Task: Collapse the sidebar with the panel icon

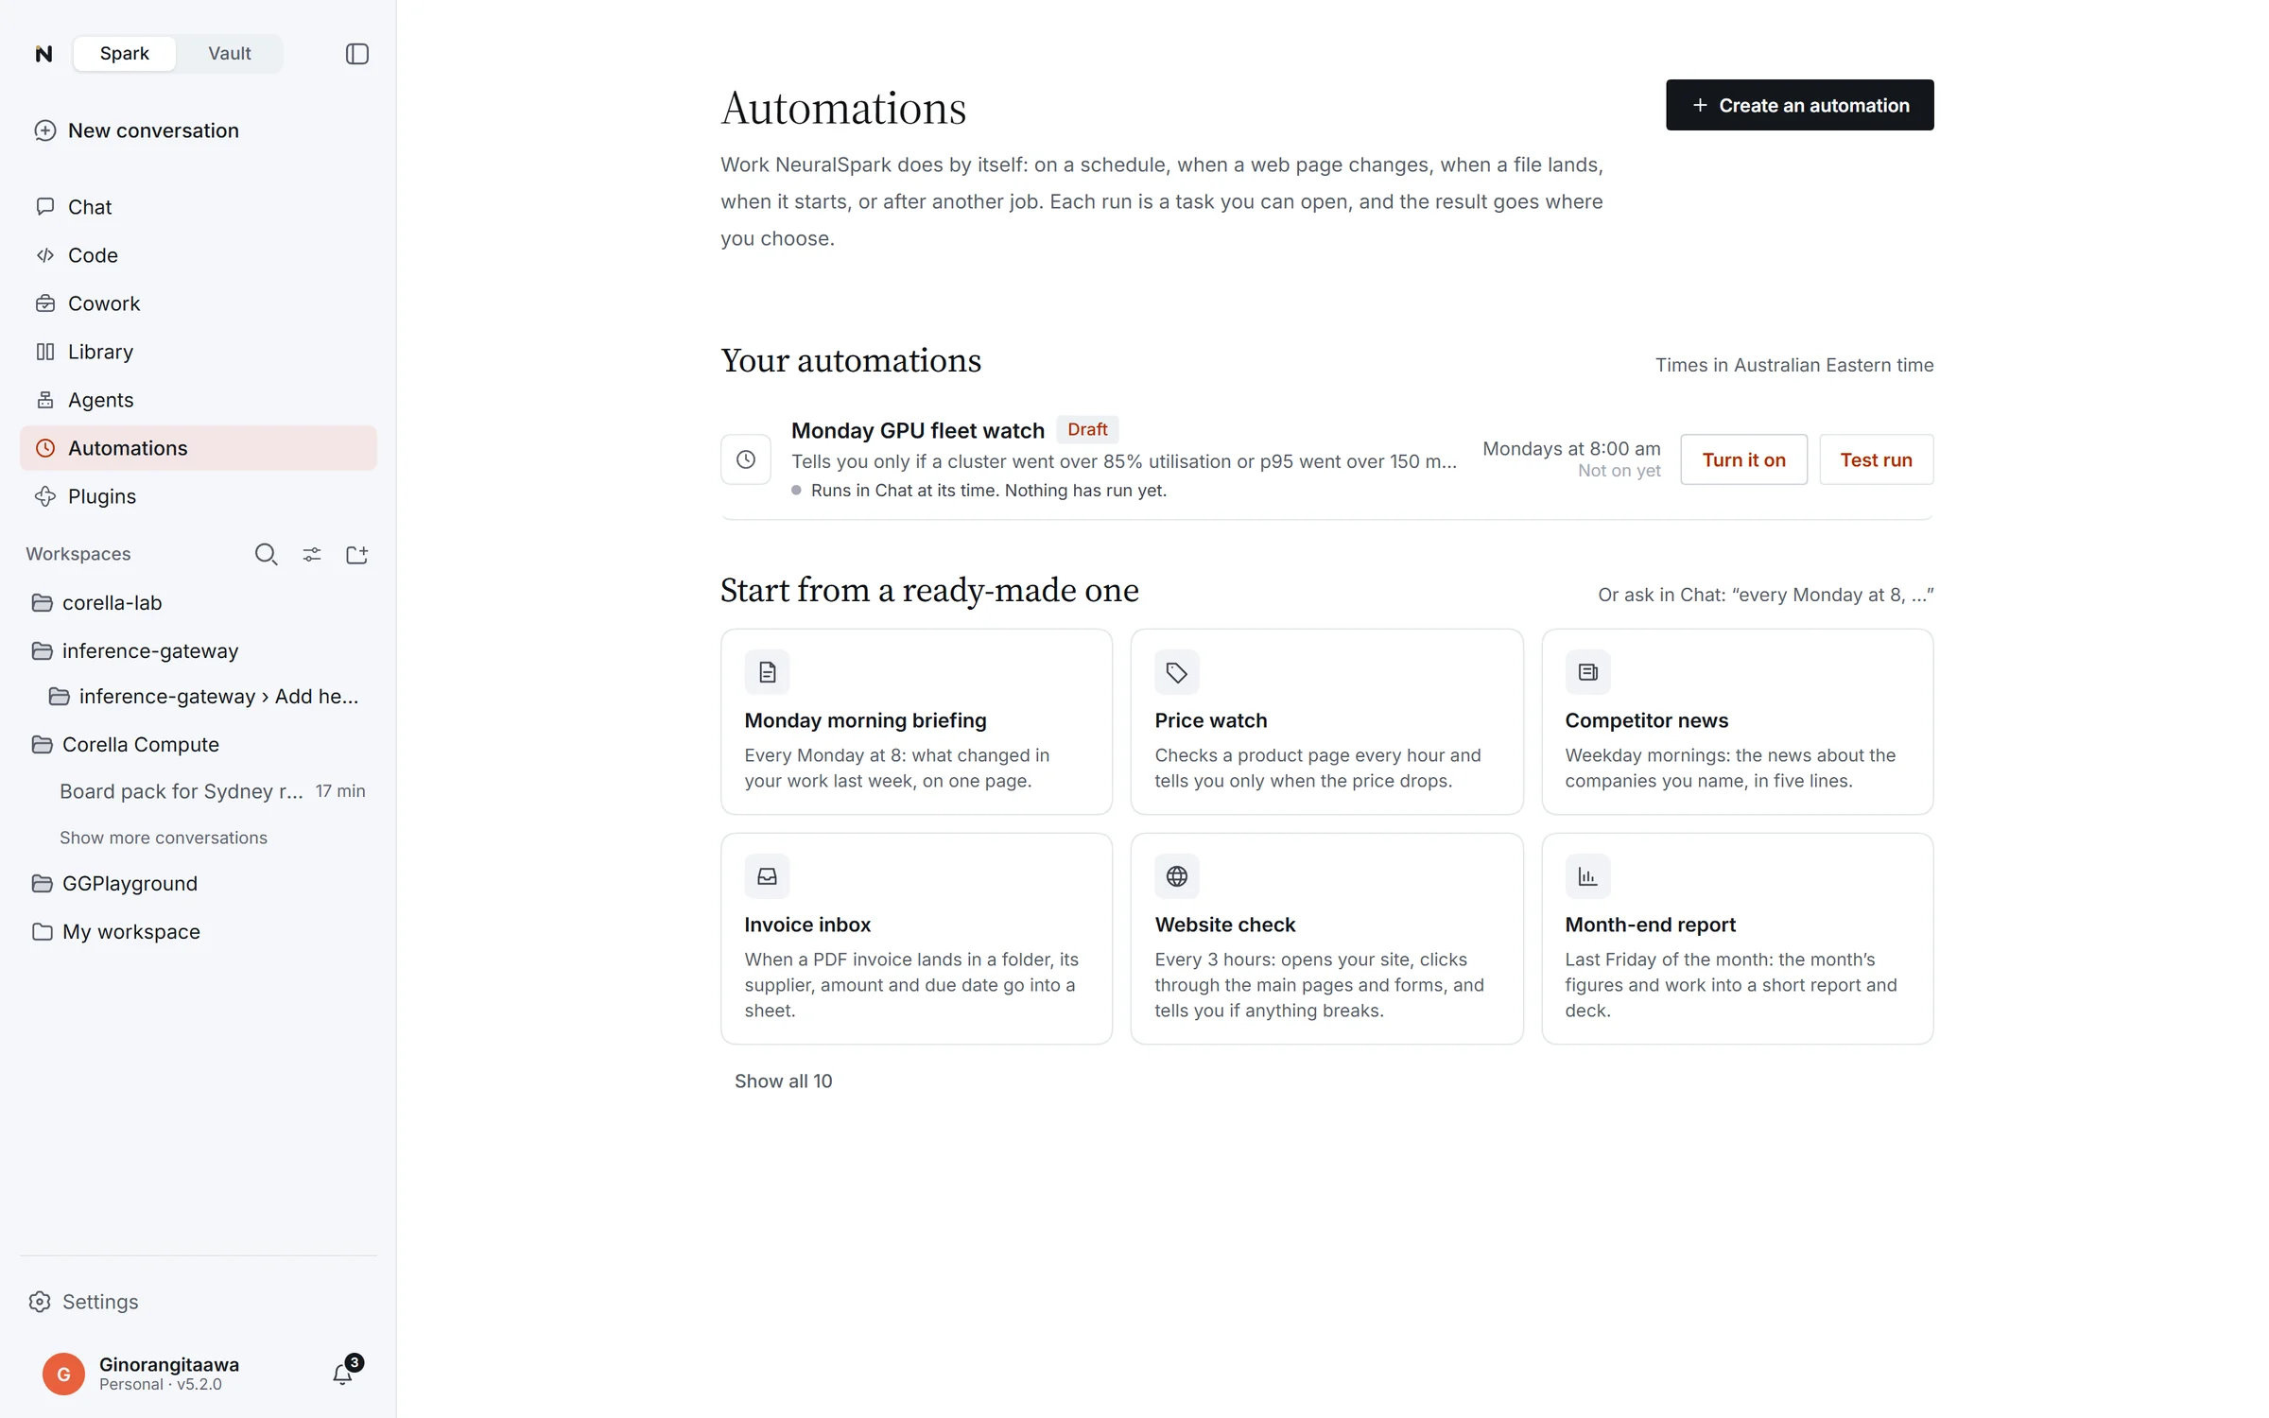Action: [x=356, y=54]
